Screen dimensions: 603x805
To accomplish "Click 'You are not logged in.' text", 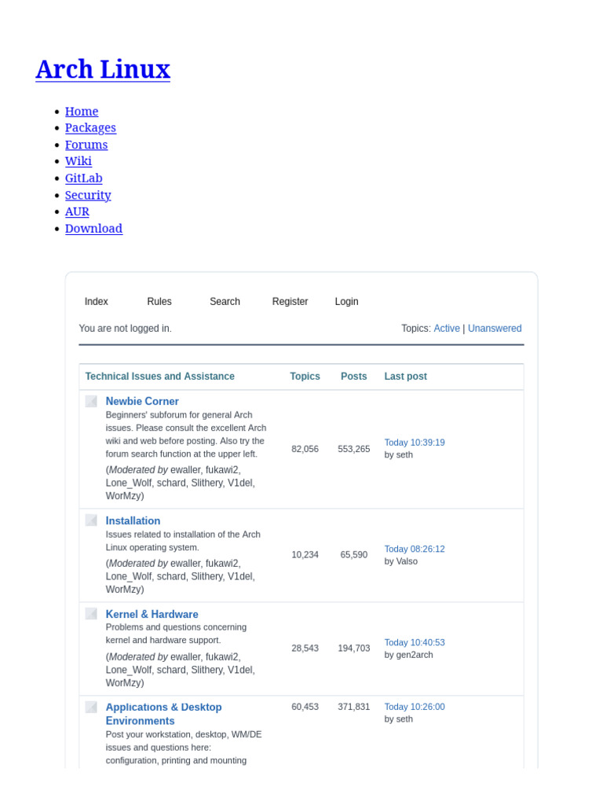I will [125, 329].
